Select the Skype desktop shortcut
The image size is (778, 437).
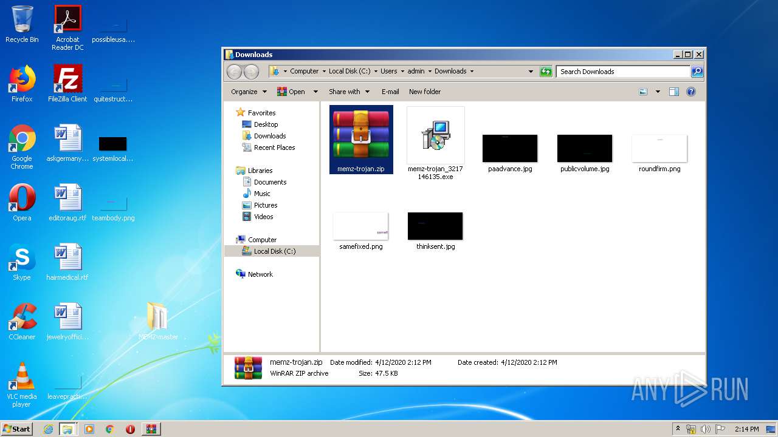22,262
